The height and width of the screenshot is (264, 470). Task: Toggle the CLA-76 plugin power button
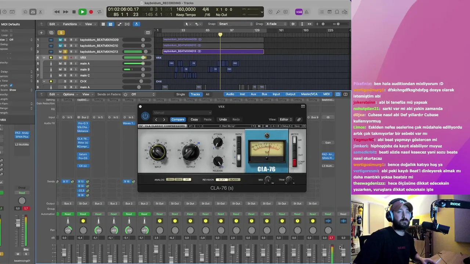click(145, 116)
